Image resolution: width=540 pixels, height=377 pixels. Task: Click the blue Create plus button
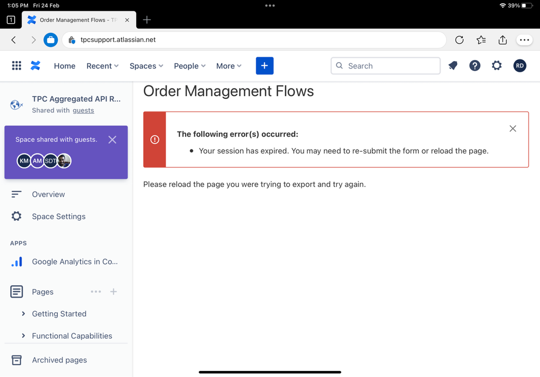pyautogui.click(x=264, y=66)
